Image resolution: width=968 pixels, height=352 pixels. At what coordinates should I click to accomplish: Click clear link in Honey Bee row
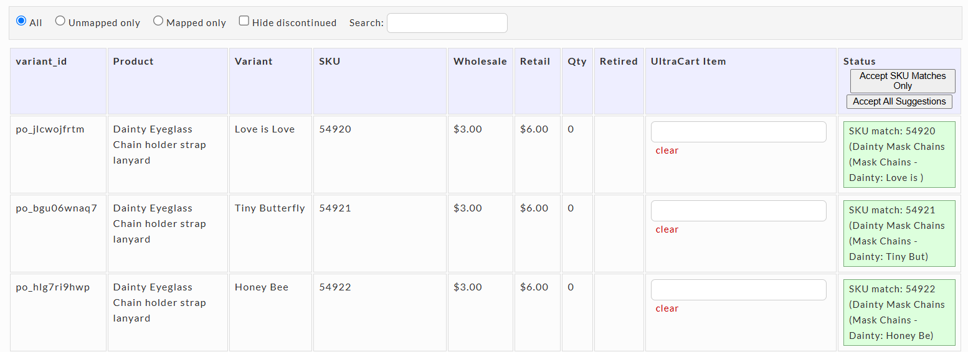pyautogui.click(x=667, y=308)
